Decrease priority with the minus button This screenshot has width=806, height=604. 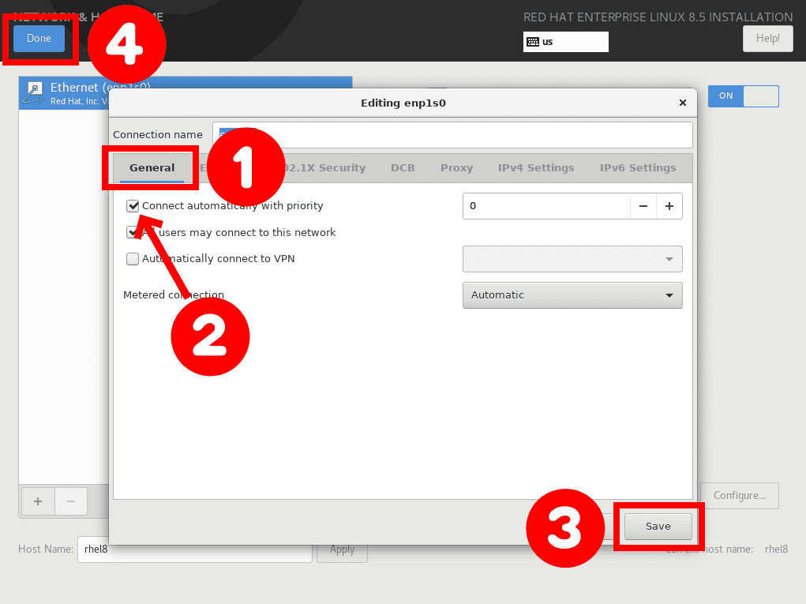click(x=643, y=206)
